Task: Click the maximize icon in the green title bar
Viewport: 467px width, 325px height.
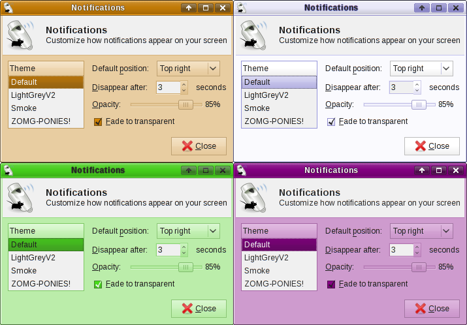Action: (206, 170)
